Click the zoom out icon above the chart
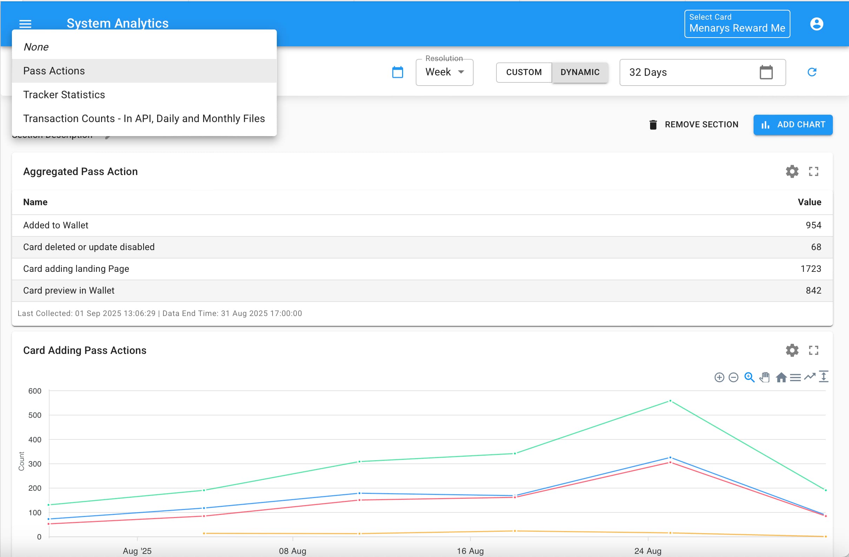The height and width of the screenshot is (557, 849). tap(734, 377)
